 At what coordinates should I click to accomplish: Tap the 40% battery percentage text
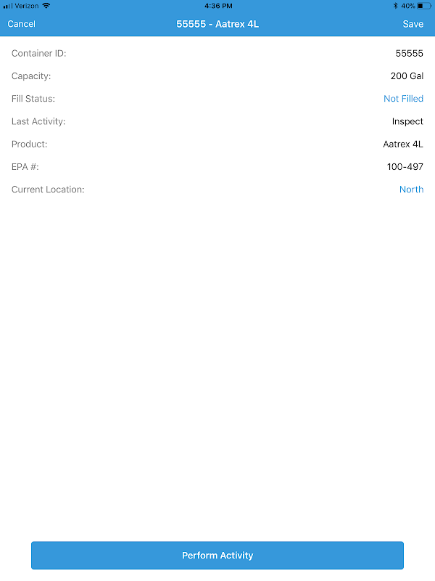[x=408, y=6]
